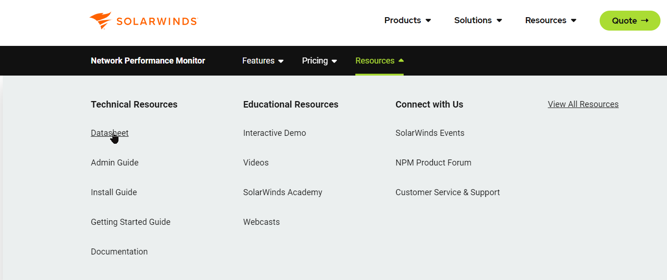Open Customer Service & Support
Image resolution: width=667 pixels, height=280 pixels.
coord(448,192)
